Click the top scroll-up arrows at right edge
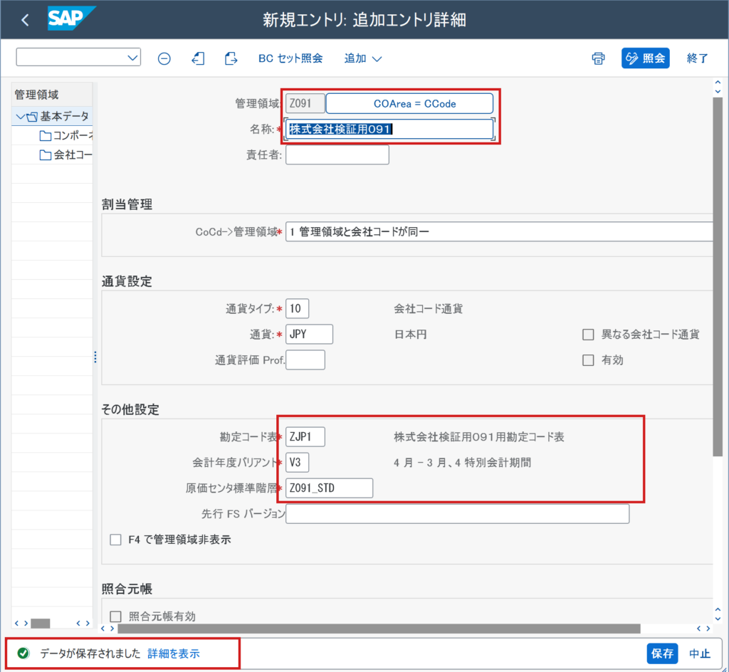Viewport: 729px width, 672px height. (718, 86)
